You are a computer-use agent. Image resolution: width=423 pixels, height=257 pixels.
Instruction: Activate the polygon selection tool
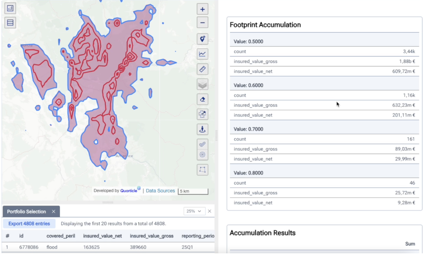[202, 170]
